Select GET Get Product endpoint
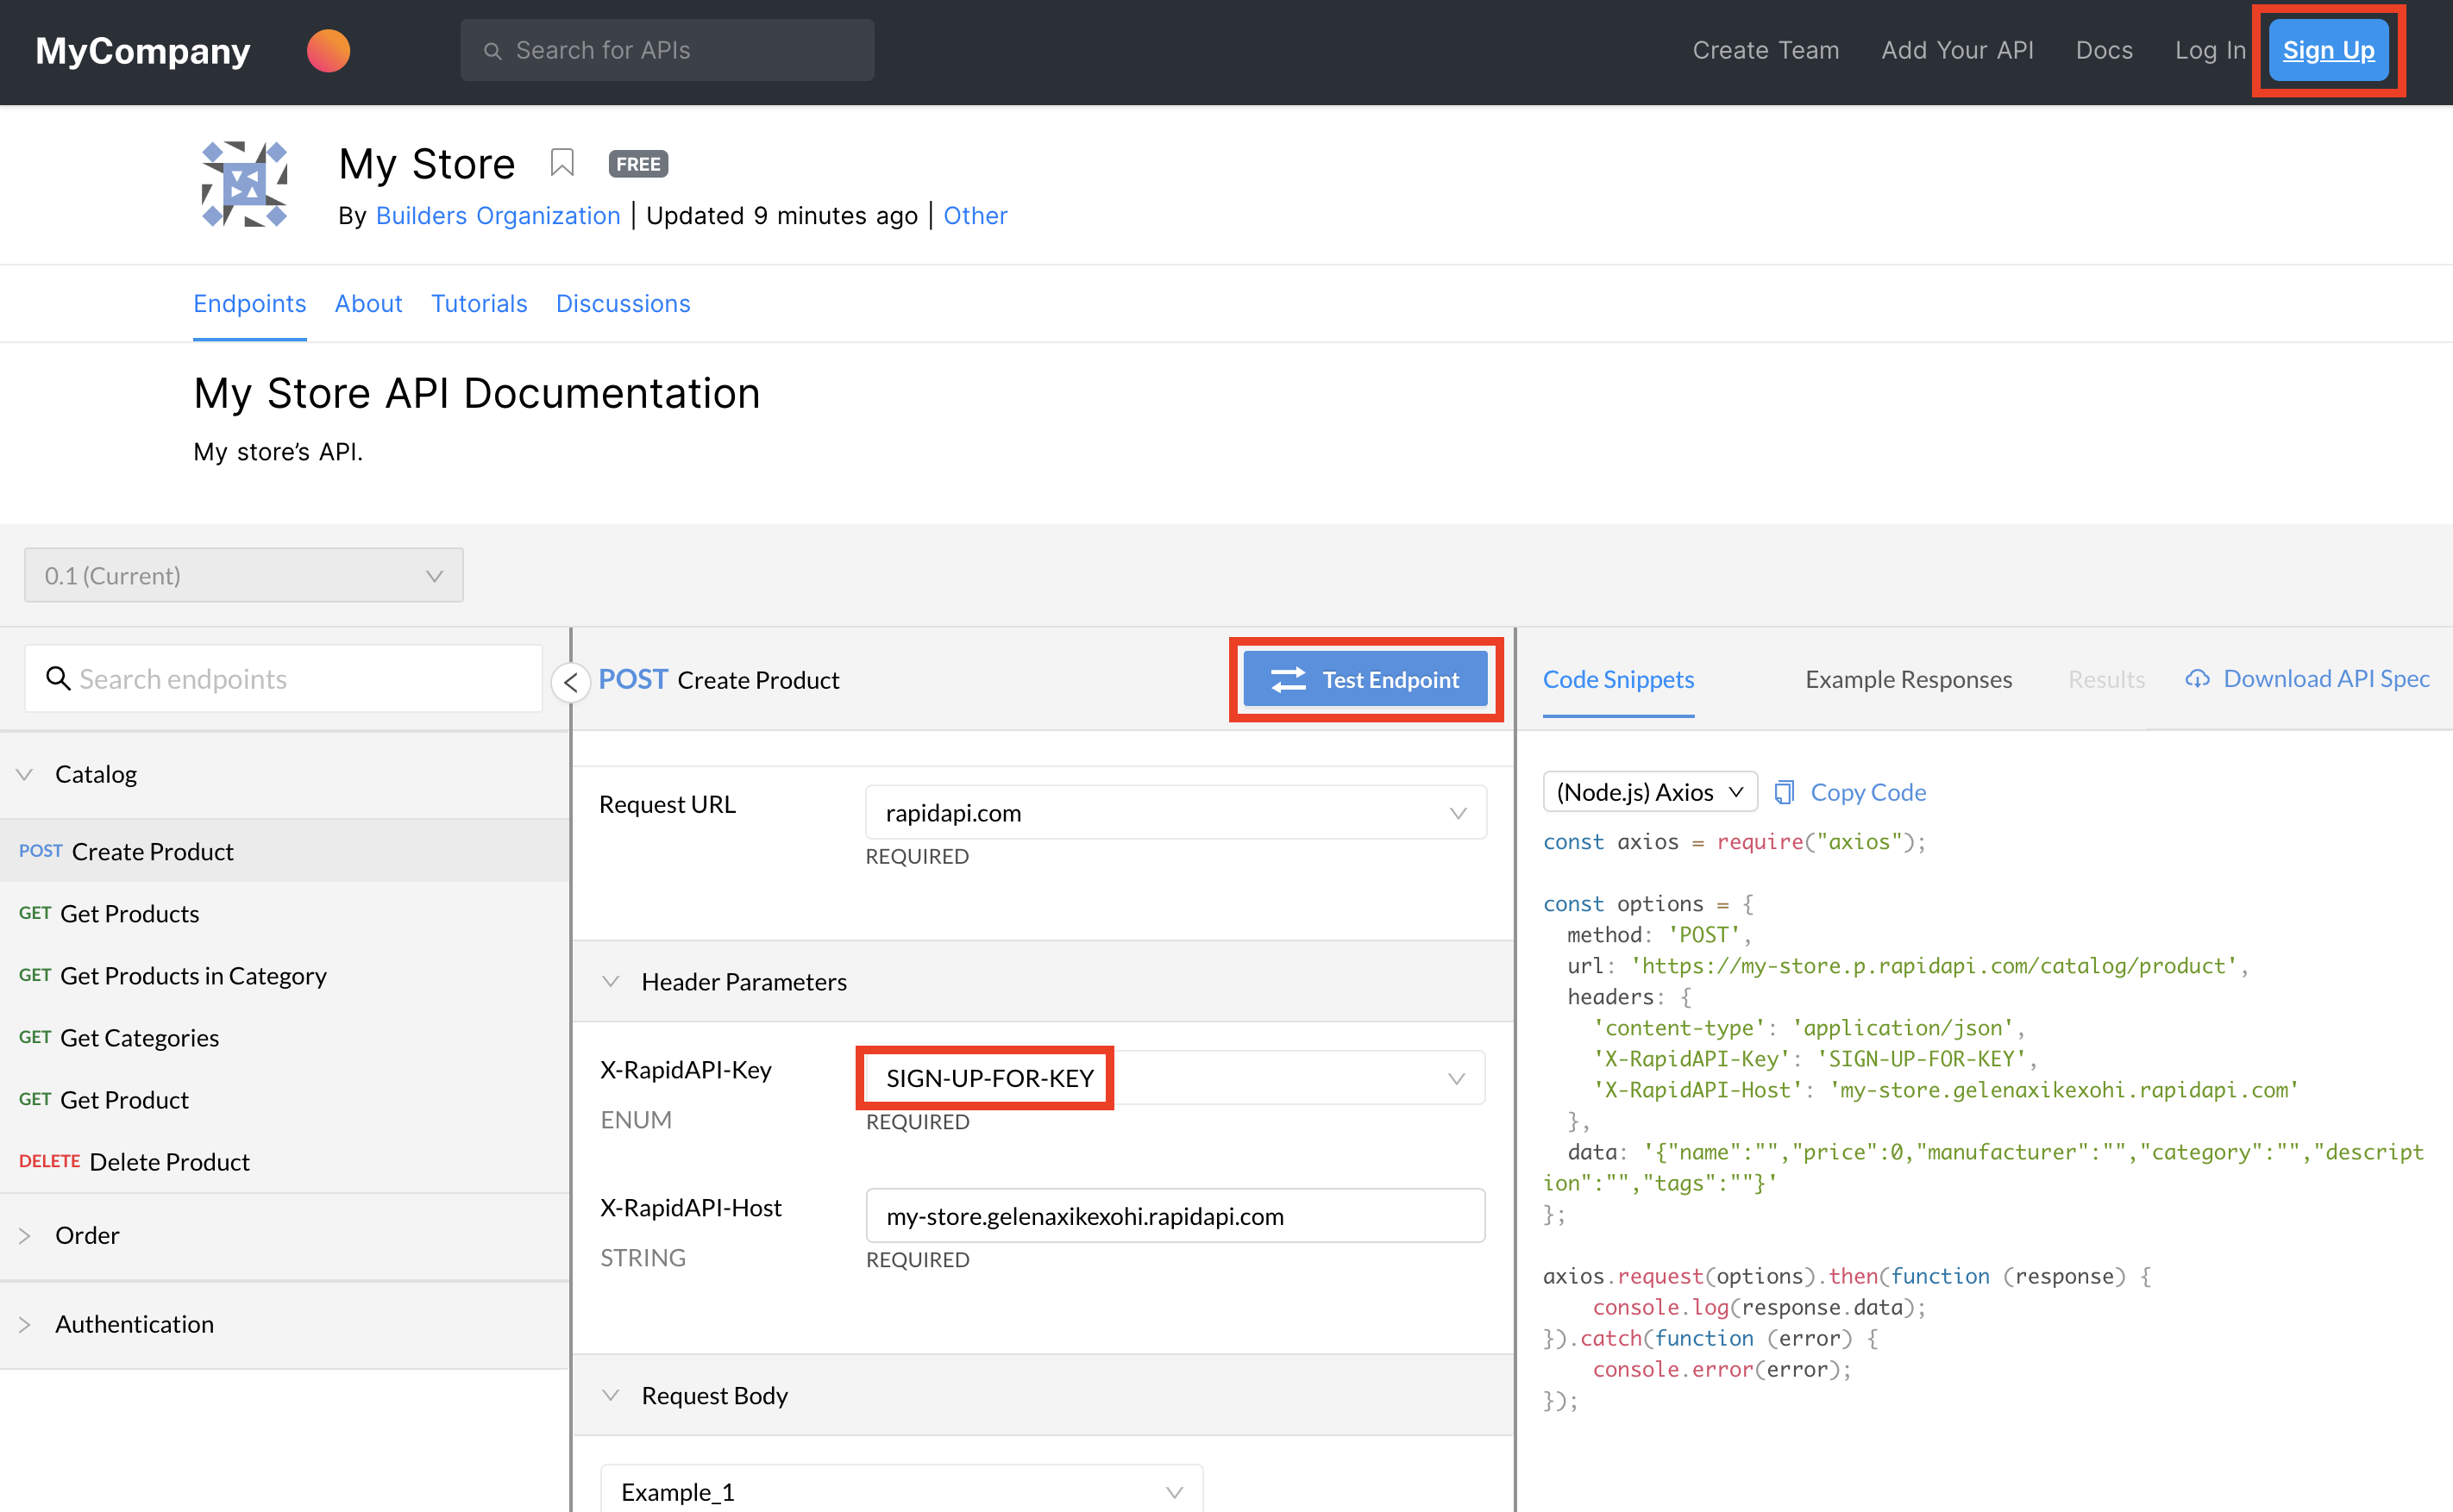The image size is (2453, 1512). (x=285, y=1099)
